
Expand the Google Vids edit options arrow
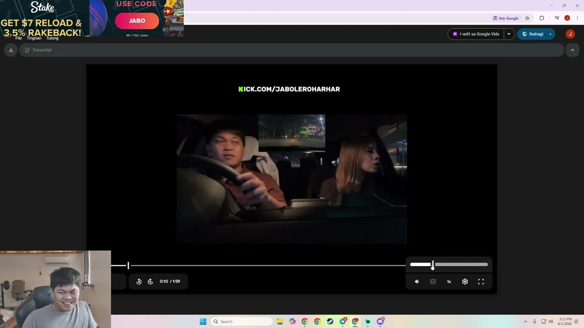[x=509, y=34]
